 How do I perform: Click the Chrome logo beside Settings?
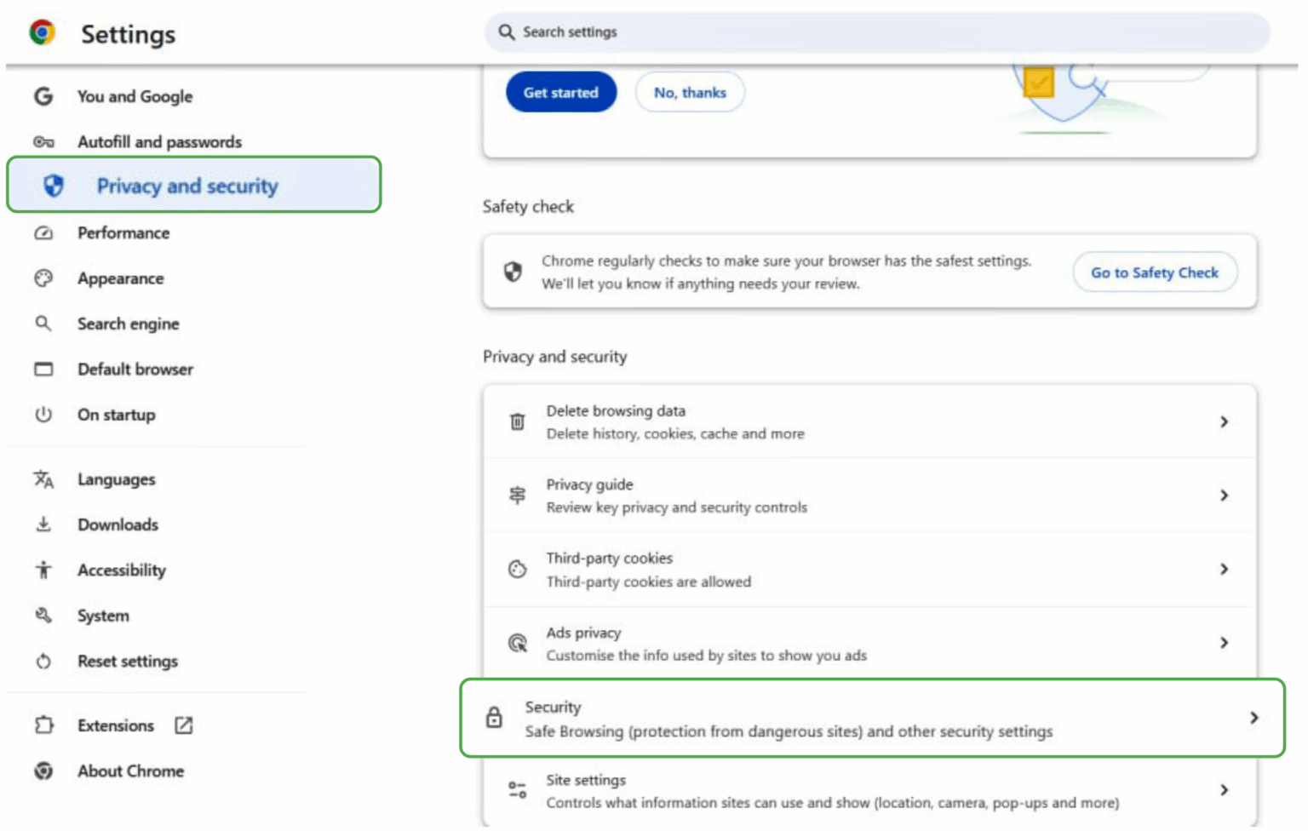[42, 32]
